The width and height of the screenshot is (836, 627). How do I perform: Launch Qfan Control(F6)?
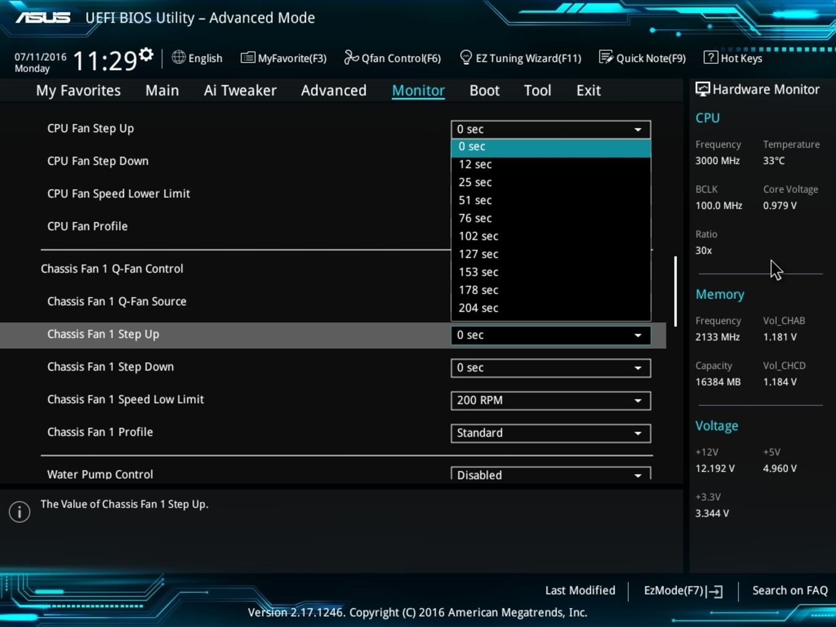click(x=392, y=58)
